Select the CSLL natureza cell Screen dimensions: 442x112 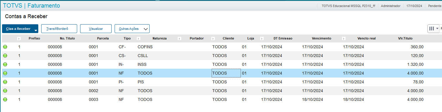143,56
